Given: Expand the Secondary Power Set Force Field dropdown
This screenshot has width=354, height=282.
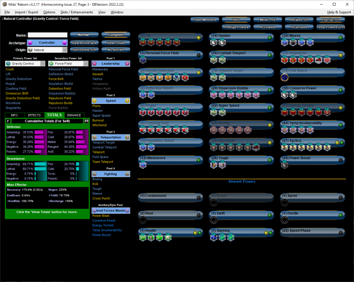Looking at the screenshot, I should (68, 64).
